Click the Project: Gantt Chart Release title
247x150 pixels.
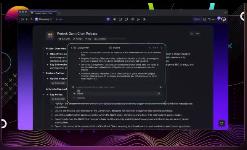click(77, 34)
